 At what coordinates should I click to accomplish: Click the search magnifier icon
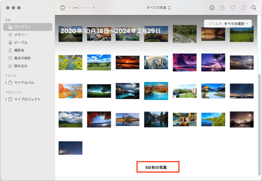(x=254, y=8)
